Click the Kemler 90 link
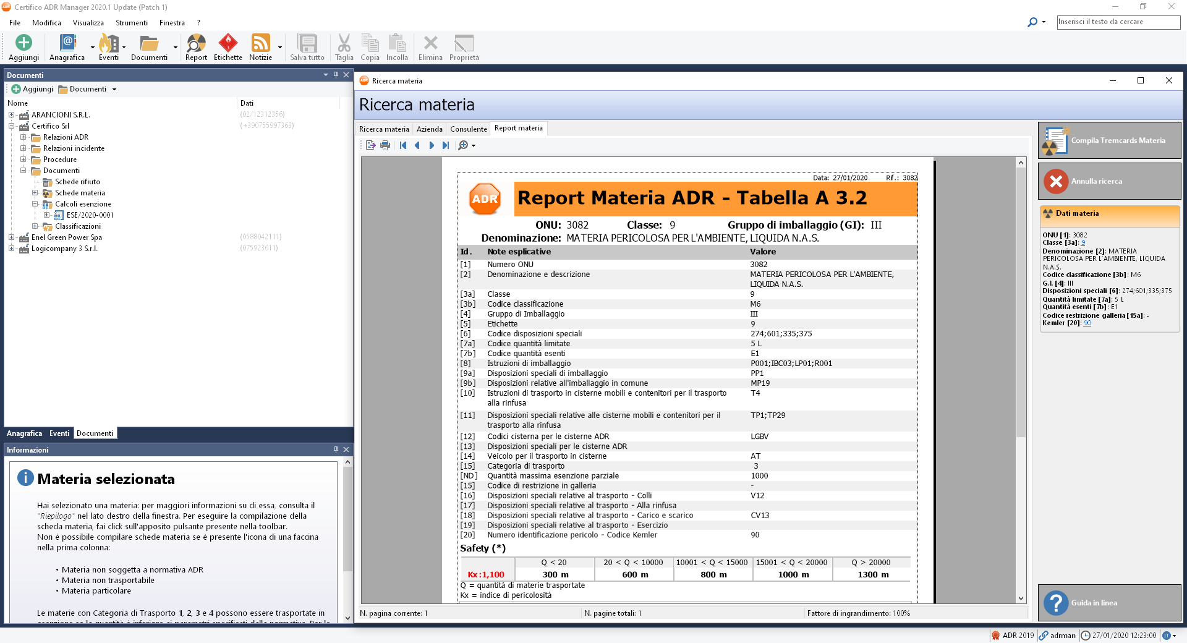The height and width of the screenshot is (643, 1187). click(x=1087, y=323)
